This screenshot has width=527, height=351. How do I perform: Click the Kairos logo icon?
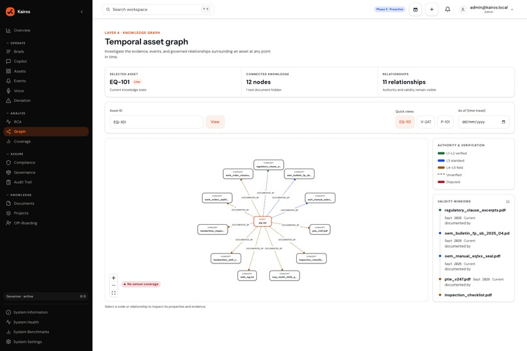(x=10, y=11)
